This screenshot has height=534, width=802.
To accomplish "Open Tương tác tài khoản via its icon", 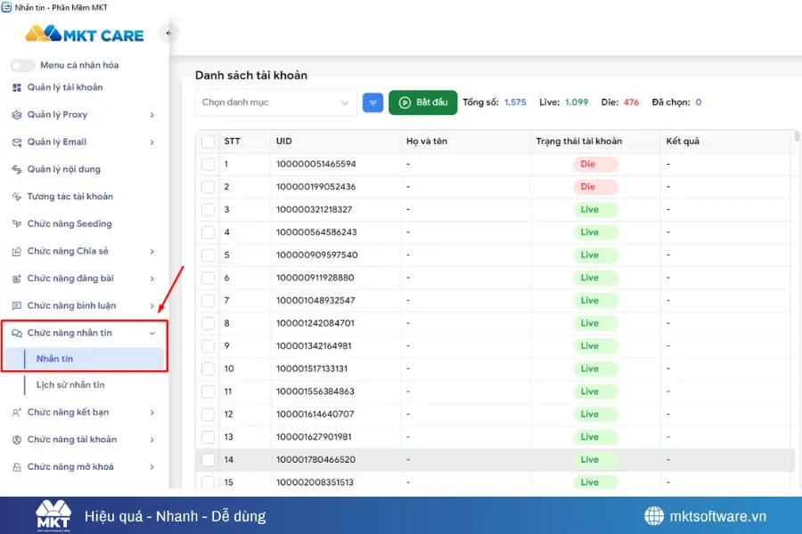I will coord(15,196).
